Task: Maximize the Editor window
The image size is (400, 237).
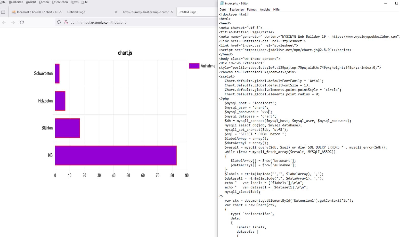Action: [396, 3]
